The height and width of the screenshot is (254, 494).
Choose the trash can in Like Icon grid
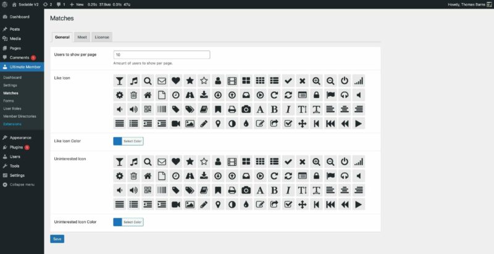(x=133, y=95)
